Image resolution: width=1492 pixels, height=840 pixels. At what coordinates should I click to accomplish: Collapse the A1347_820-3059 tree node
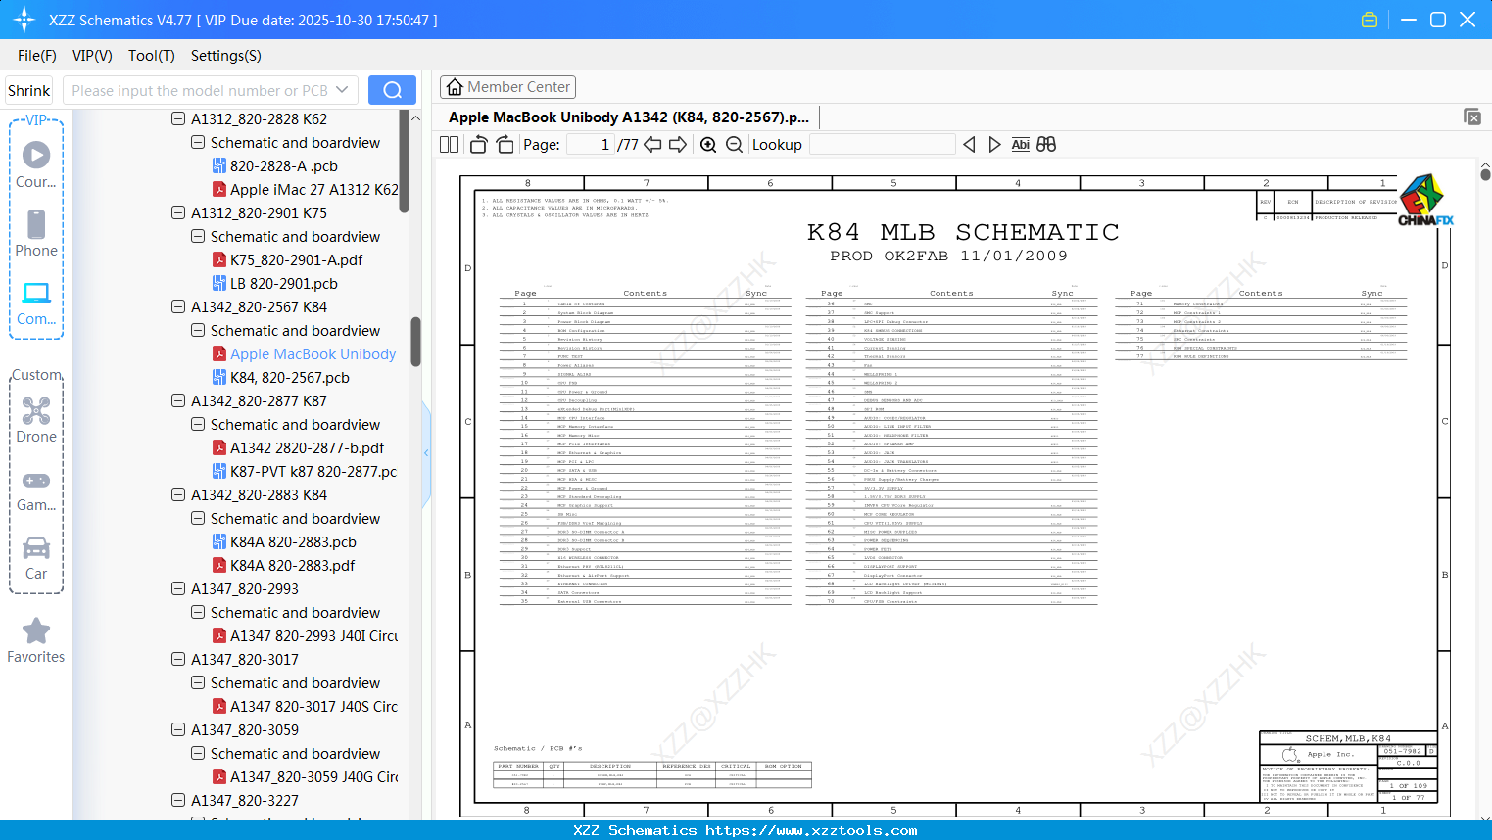(x=178, y=729)
